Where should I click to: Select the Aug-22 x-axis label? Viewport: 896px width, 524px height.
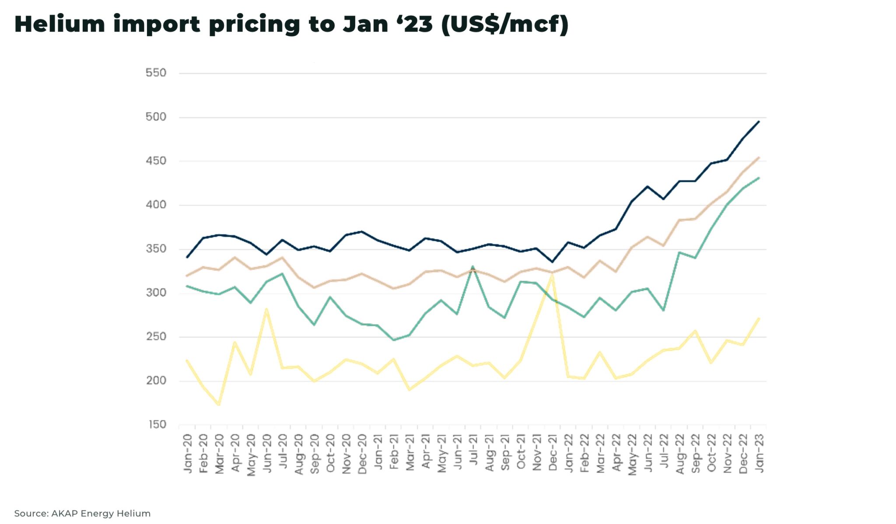coord(679,454)
